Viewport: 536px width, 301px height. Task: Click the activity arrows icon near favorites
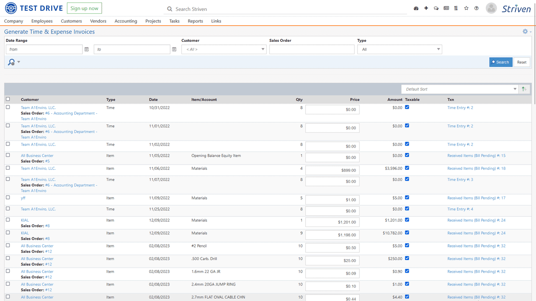(x=456, y=8)
